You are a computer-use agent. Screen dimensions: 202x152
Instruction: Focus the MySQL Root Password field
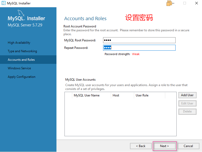click(x=139, y=40)
